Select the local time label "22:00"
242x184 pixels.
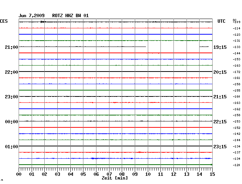click(12, 72)
